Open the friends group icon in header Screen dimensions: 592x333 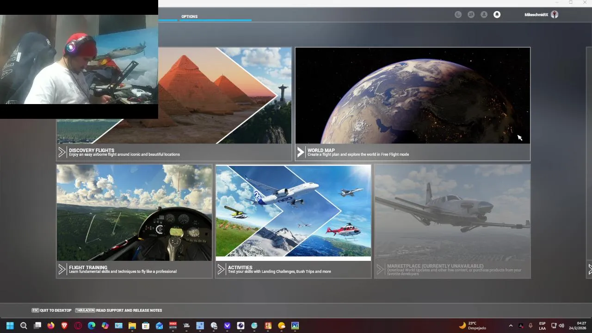pos(471,15)
